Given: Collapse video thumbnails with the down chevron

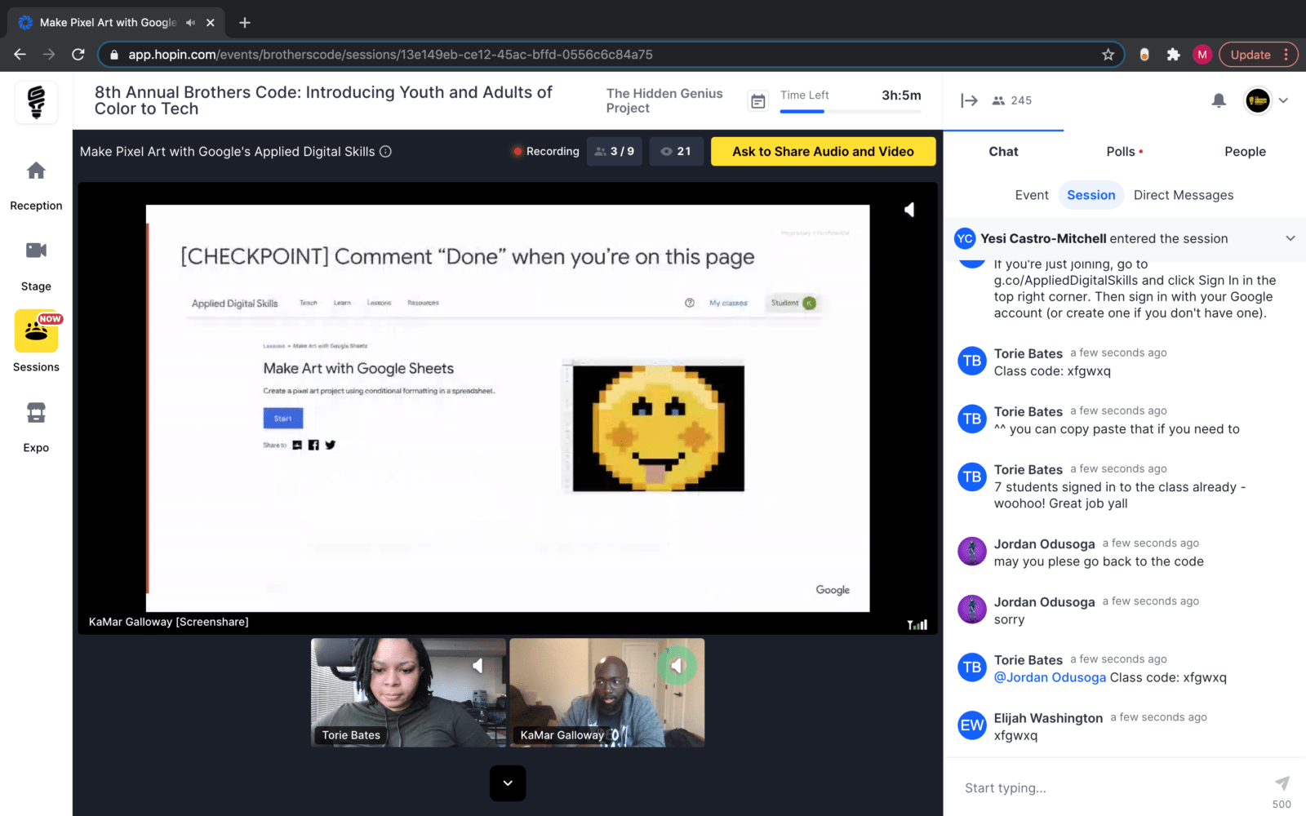Looking at the screenshot, I should [508, 783].
